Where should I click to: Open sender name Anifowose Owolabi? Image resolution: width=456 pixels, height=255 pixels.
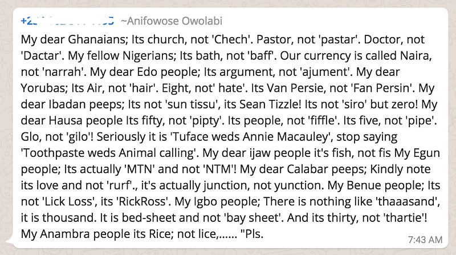point(170,21)
